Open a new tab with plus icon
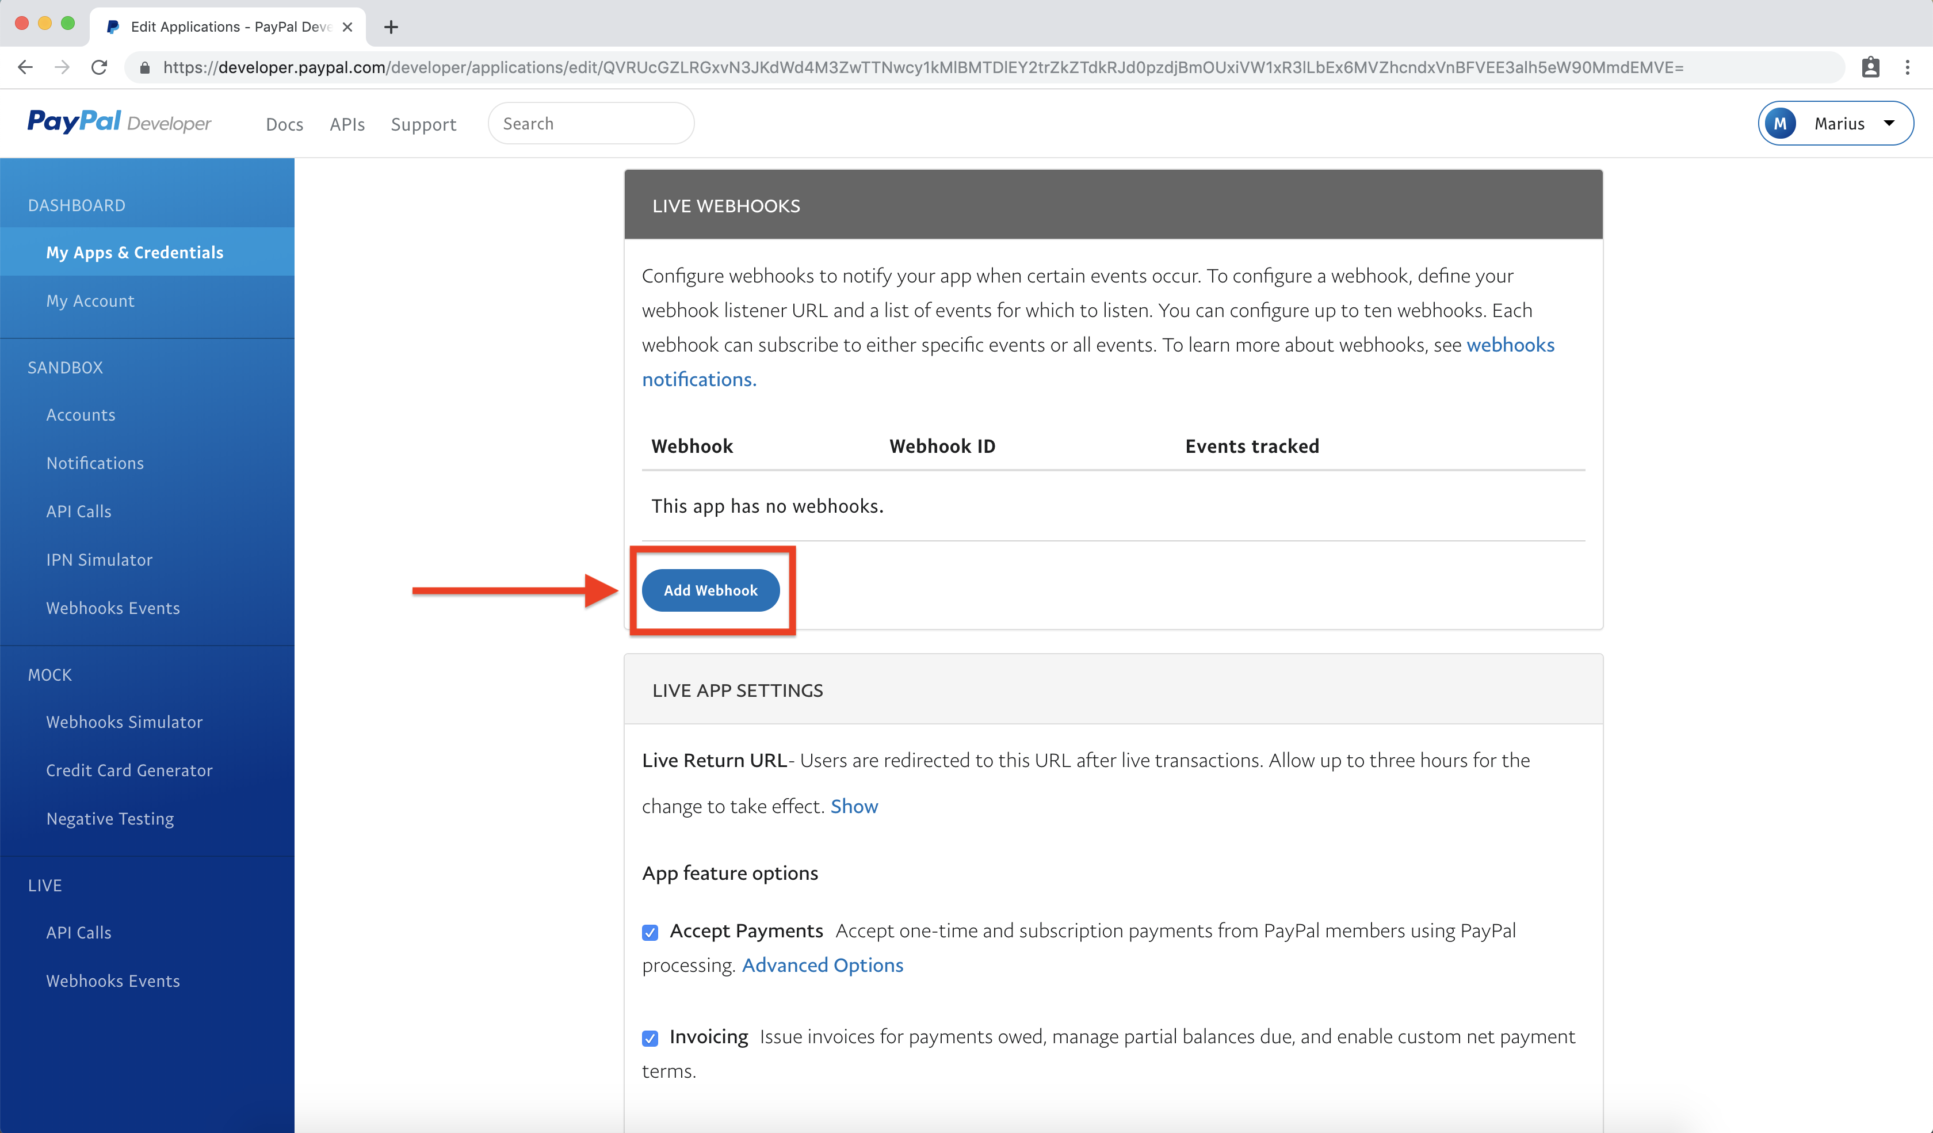This screenshot has height=1133, width=1933. tap(391, 27)
